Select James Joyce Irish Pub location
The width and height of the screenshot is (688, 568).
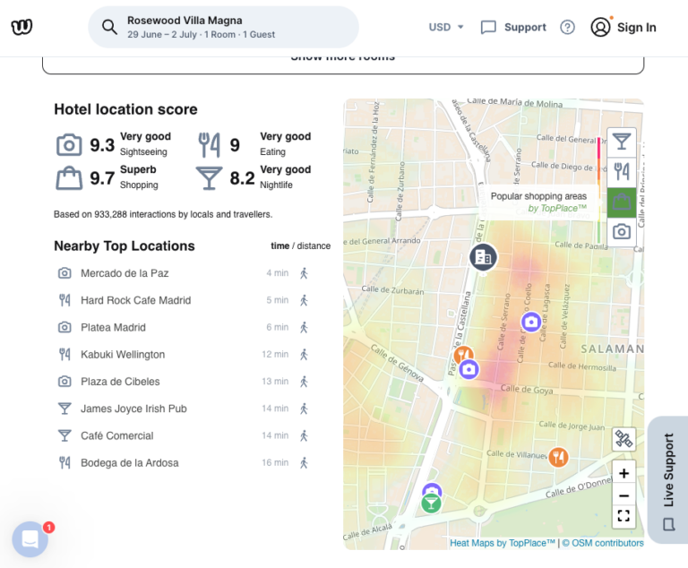[133, 409]
